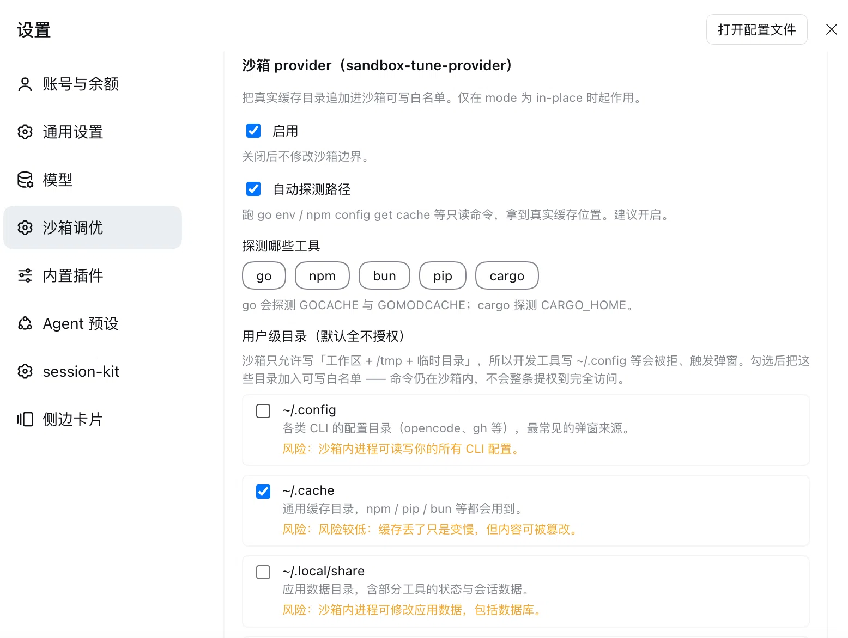Open the session-kit settings
This screenshot has width=848, height=638.
pyautogui.click(x=93, y=371)
